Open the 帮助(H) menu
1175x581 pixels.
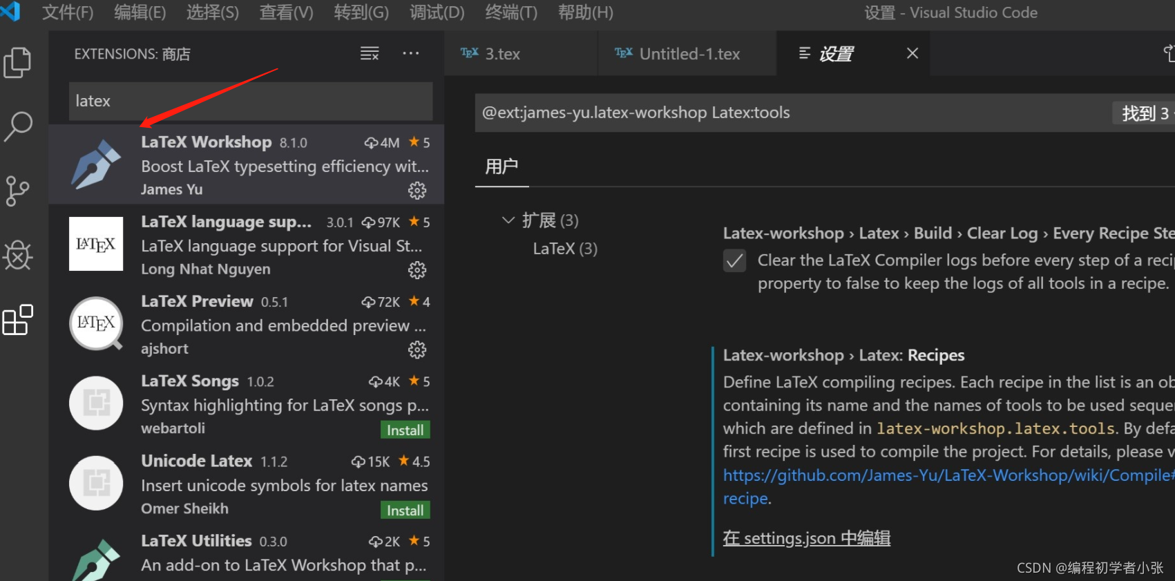[x=585, y=12]
